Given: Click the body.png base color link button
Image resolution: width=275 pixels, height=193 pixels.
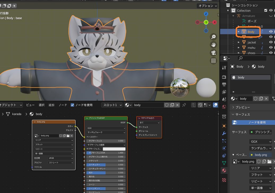Looking at the screenshot, I should coord(260,155).
